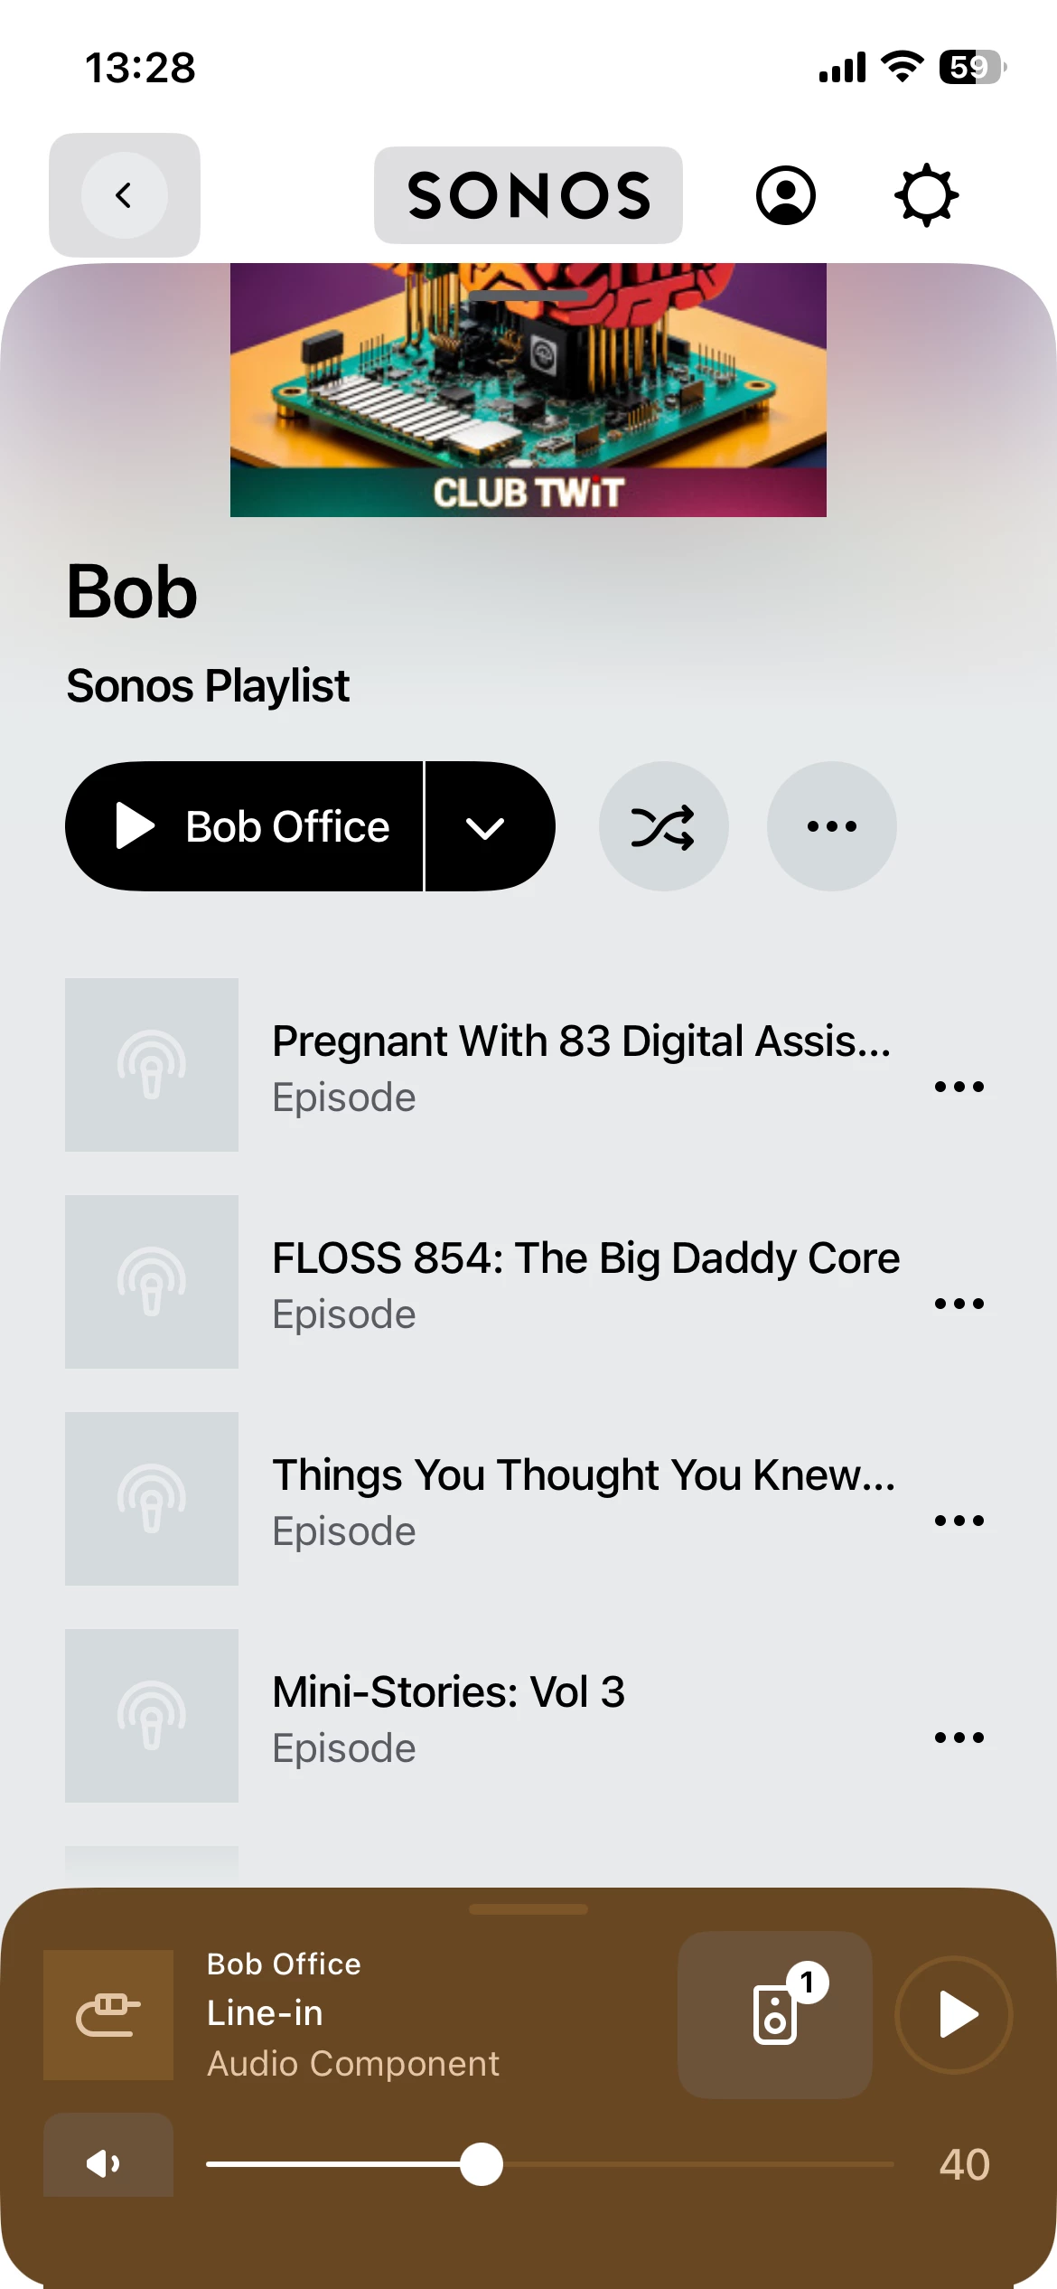
Task: Show more options for Things You Thought episode
Action: click(x=959, y=1520)
